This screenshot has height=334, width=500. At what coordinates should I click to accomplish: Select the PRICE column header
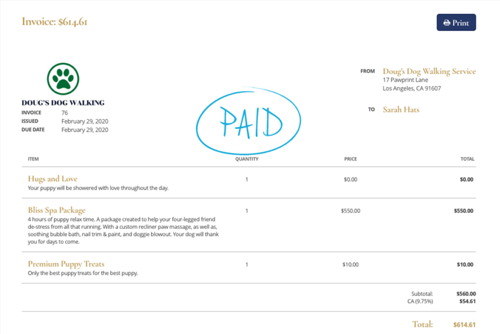[x=350, y=159]
